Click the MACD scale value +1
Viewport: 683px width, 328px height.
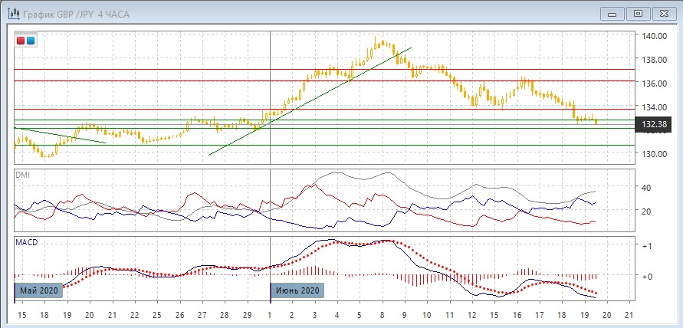coord(647,246)
